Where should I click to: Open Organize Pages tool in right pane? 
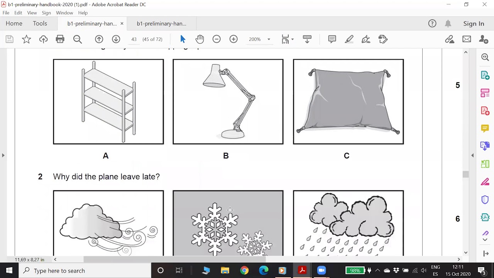tap(485, 93)
